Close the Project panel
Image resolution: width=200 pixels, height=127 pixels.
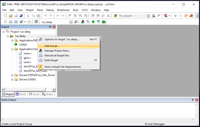pyautogui.click(x=54, y=27)
